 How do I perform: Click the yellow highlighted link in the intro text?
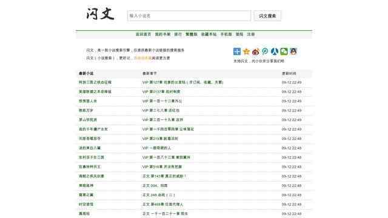pyautogui.click(x=143, y=58)
